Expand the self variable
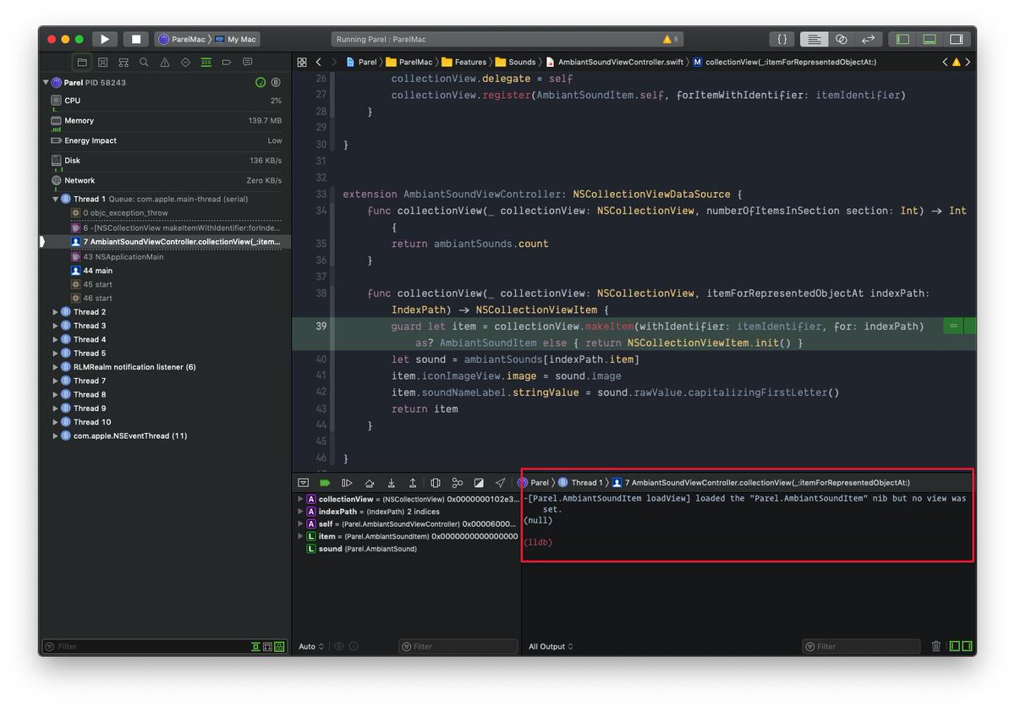The height and width of the screenshot is (707, 1015). point(300,524)
